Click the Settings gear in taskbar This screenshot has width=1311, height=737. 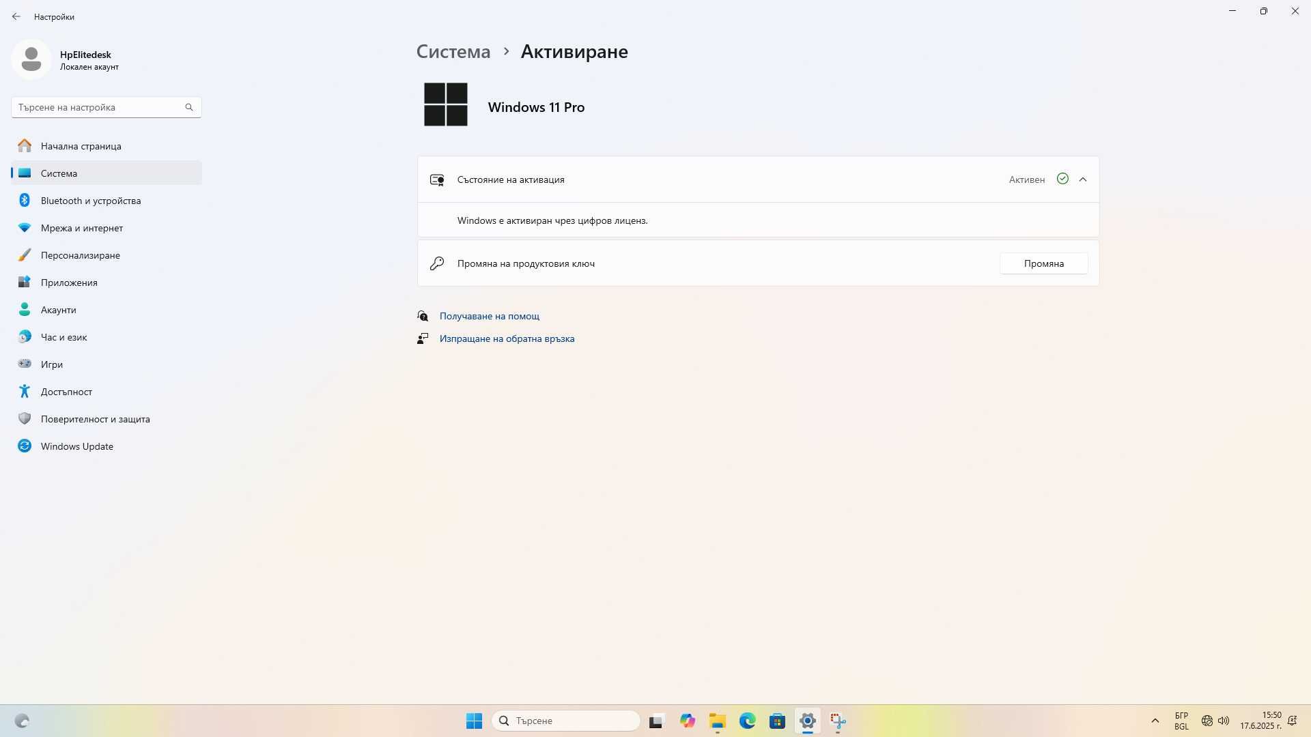807,721
